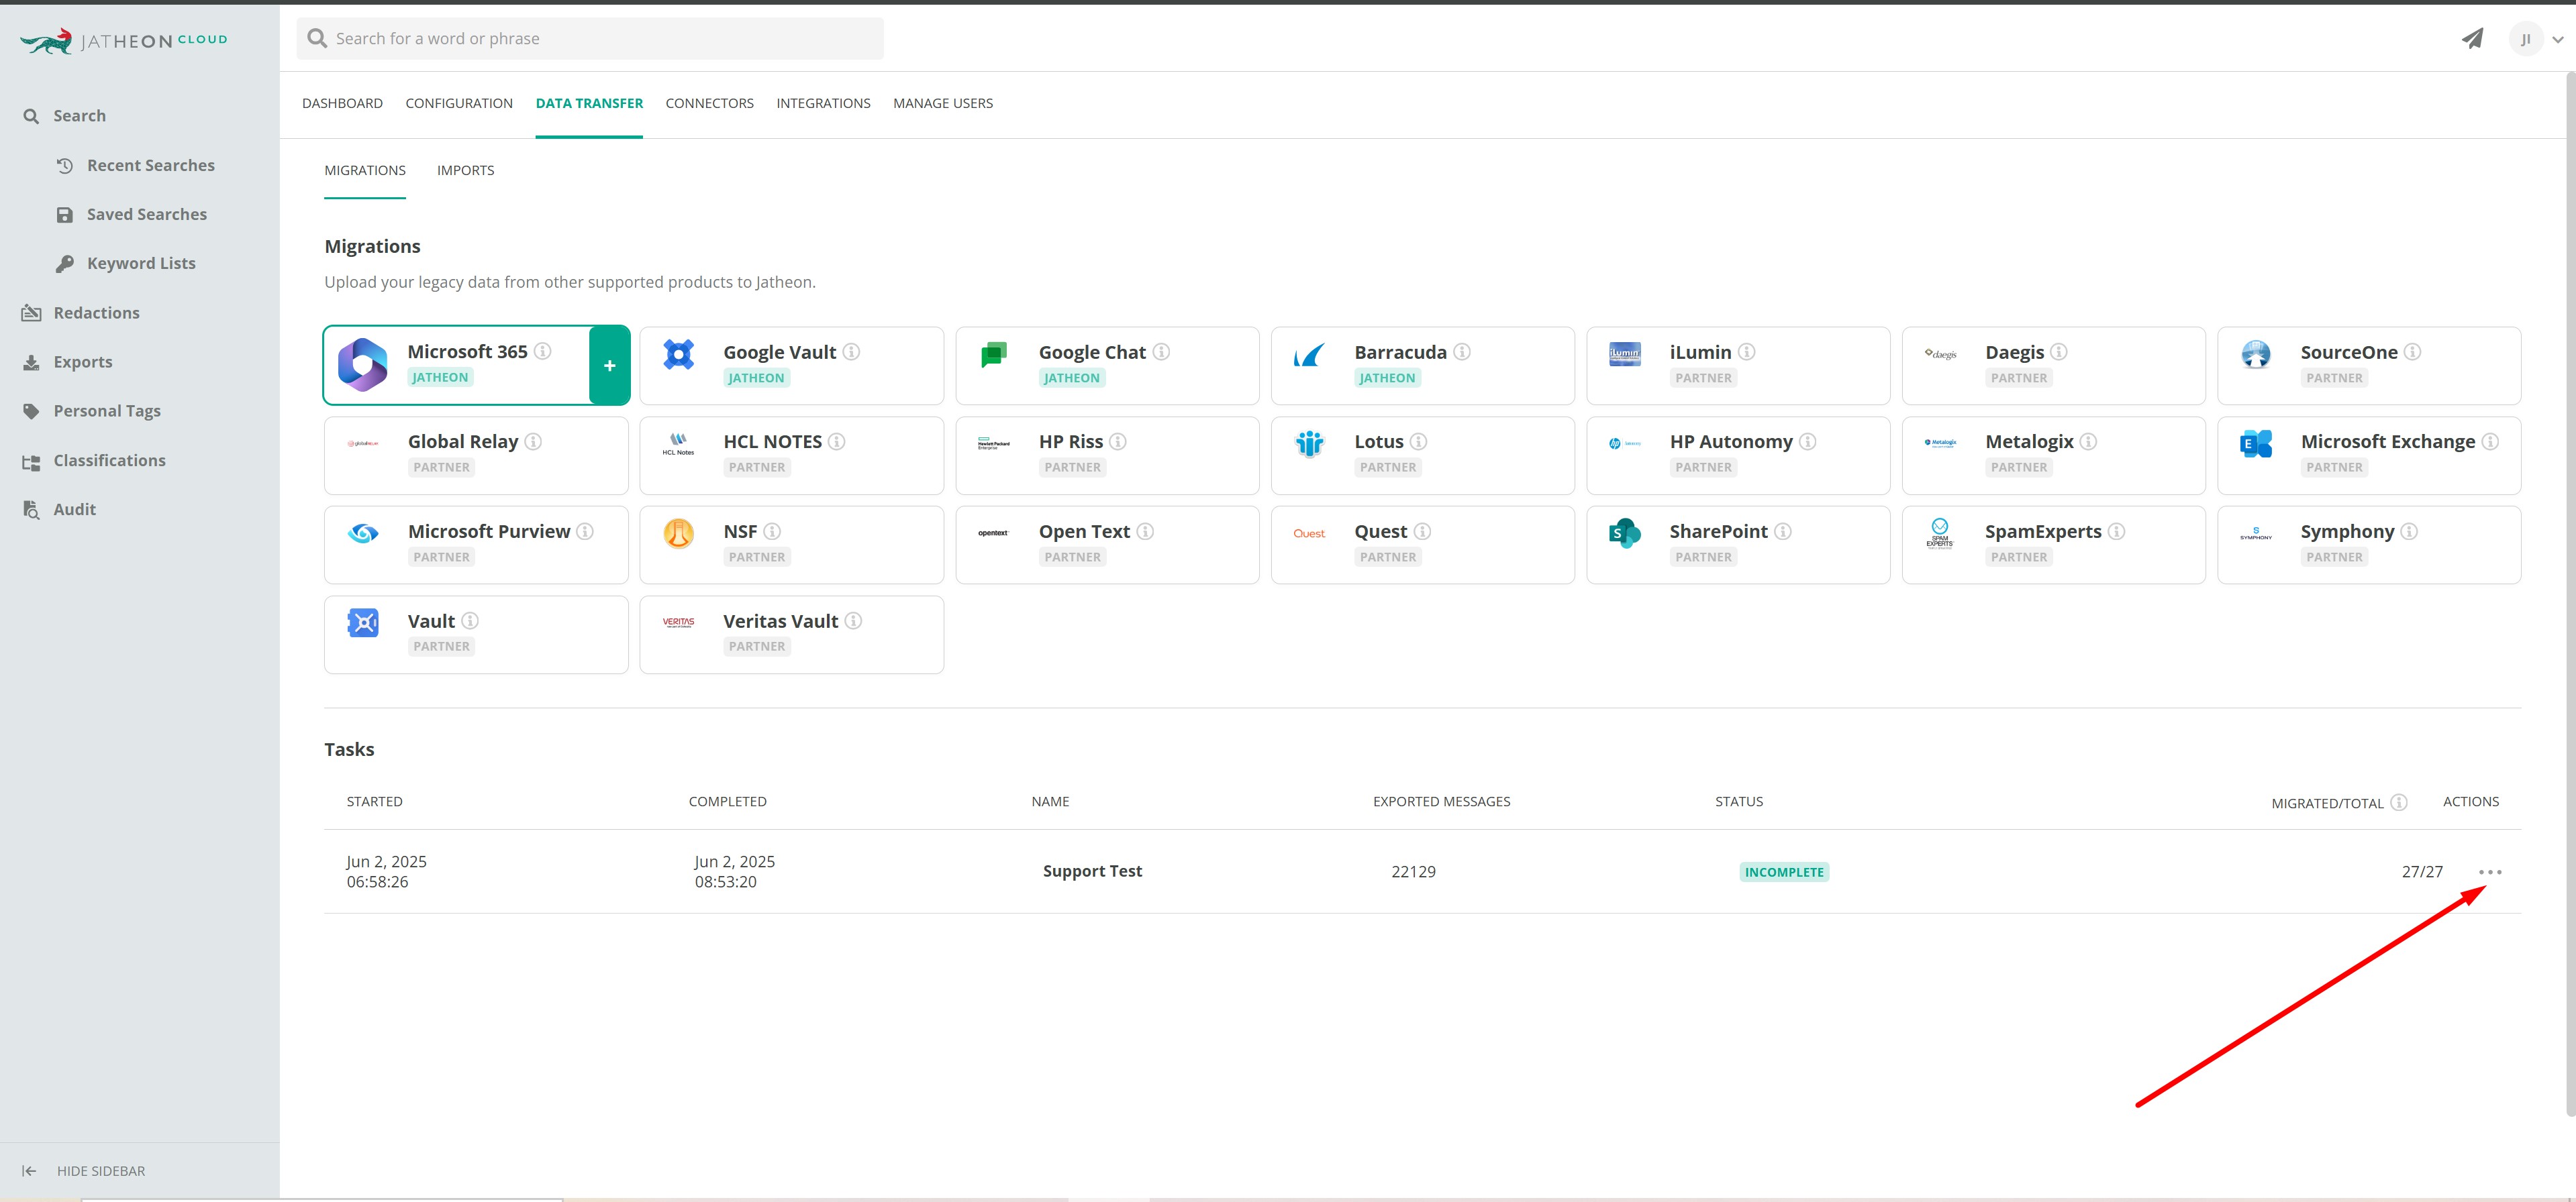The width and height of the screenshot is (2576, 1202).
Task: Click the SpamExperts logo icon
Action: point(1940,533)
